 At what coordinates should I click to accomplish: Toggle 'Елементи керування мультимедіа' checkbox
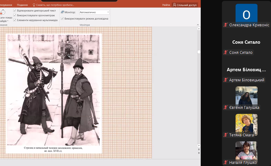point(15,20)
